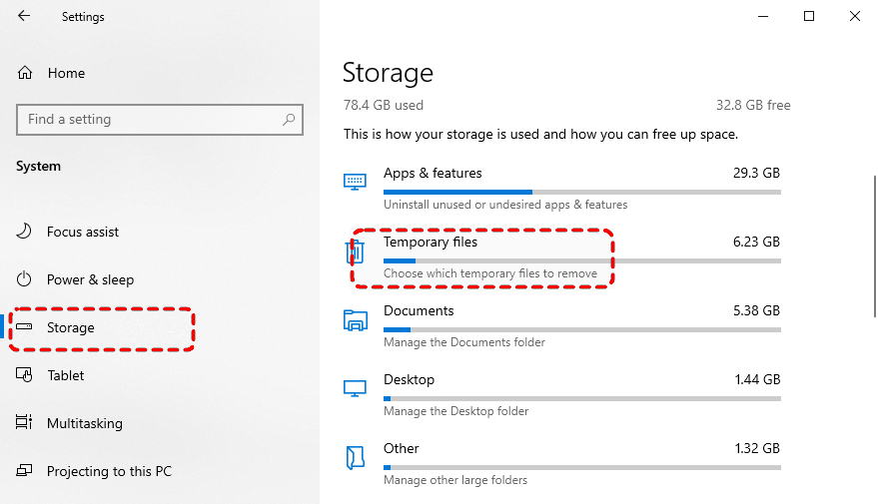Click the Apps & features keyboard icon

coord(355,182)
